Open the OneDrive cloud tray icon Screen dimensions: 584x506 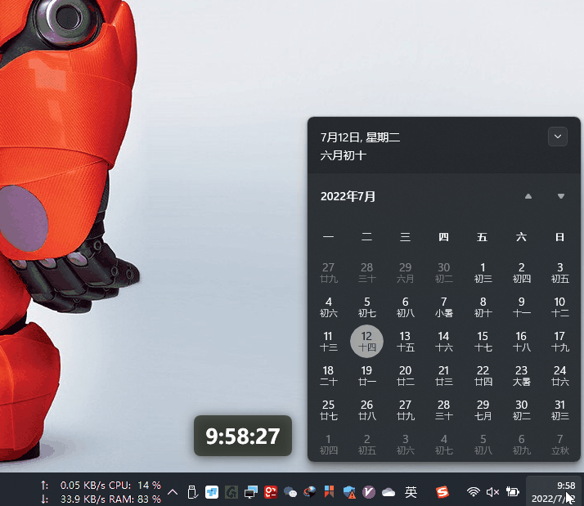389,493
